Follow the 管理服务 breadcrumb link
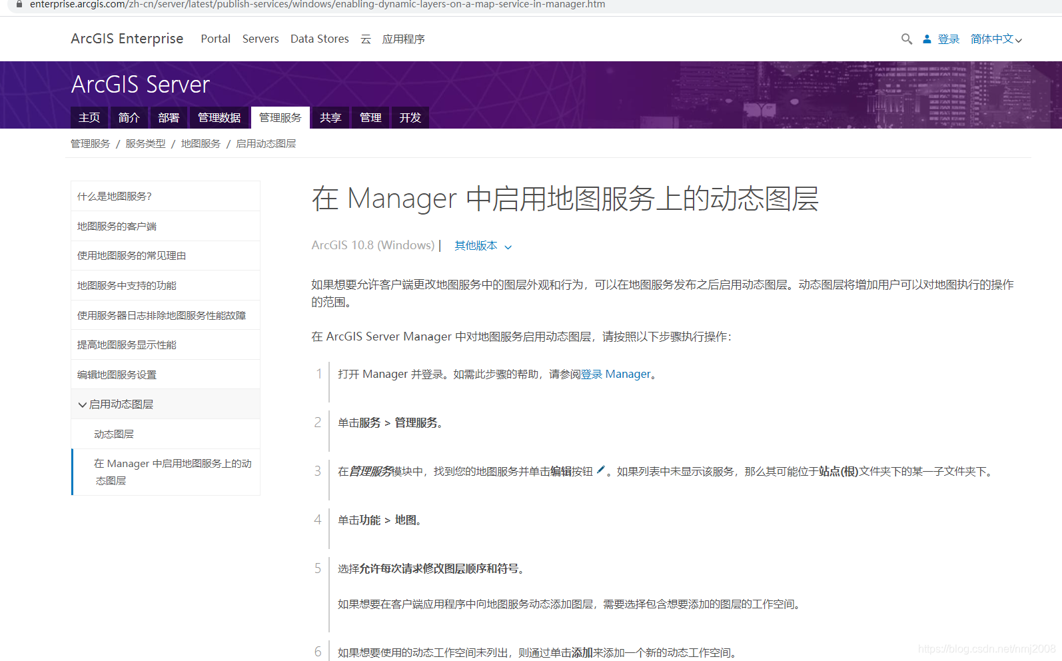Viewport: 1062px width, 661px height. point(91,144)
